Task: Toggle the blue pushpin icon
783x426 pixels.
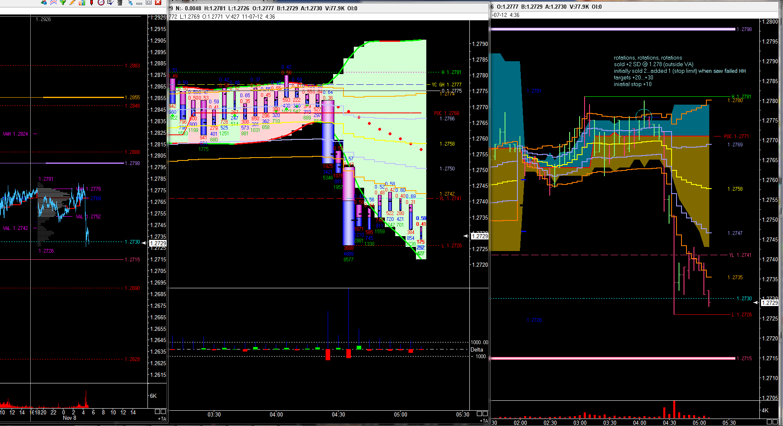Action: click(x=130, y=2)
